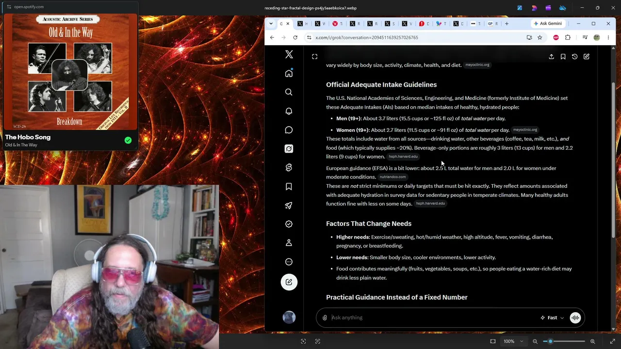Open the OneDrive icon in viewer title bar
The height and width of the screenshot is (349, 621).
pyautogui.click(x=563, y=8)
